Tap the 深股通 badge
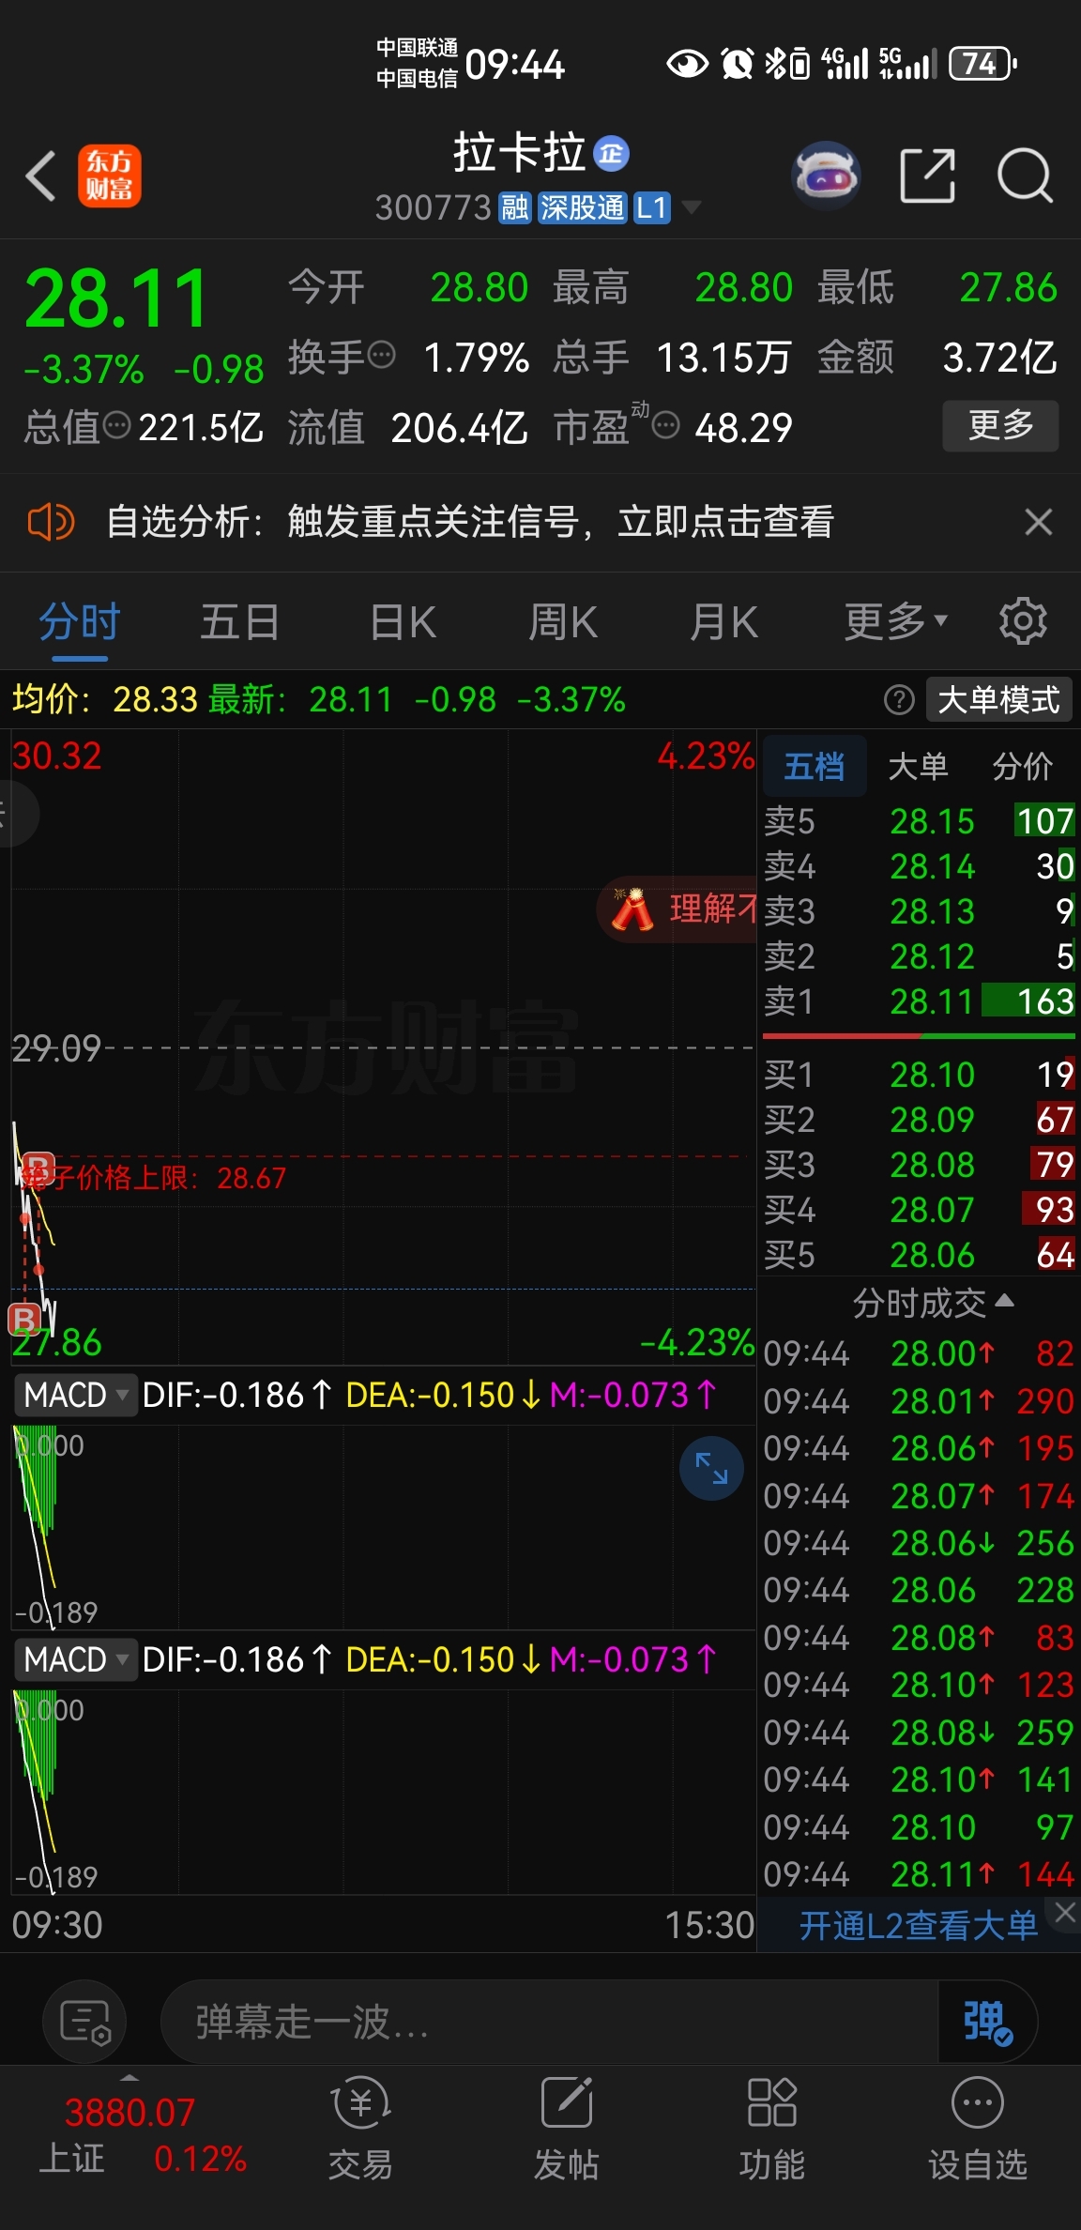Screen dimensions: 1081x2230 click(582, 206)
